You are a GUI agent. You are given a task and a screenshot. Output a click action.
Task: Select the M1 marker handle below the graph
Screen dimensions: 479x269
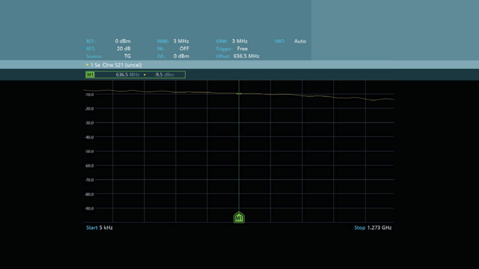pyautogui.click(x=239, y=217)
